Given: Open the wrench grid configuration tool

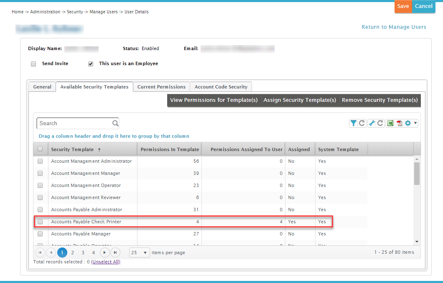Looking at the screenshot, I should (372, 123).
